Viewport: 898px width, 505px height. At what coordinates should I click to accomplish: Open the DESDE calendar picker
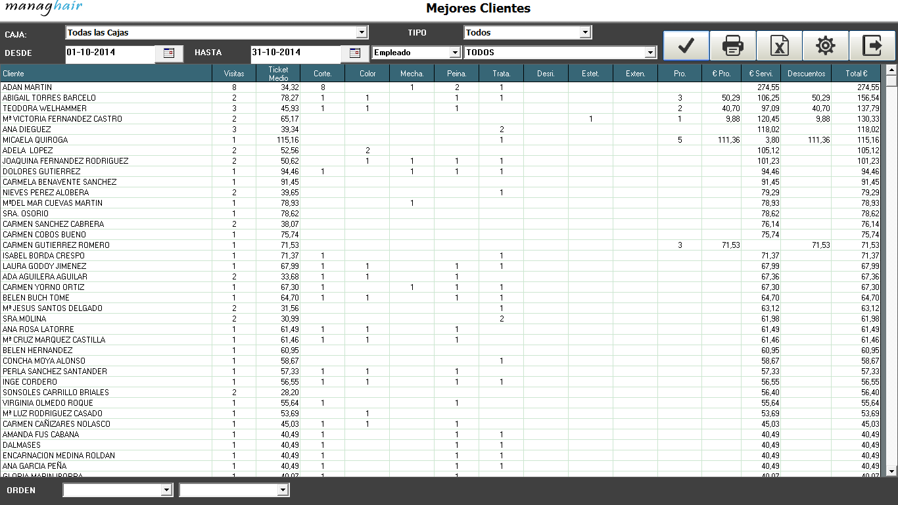point(169,53)
